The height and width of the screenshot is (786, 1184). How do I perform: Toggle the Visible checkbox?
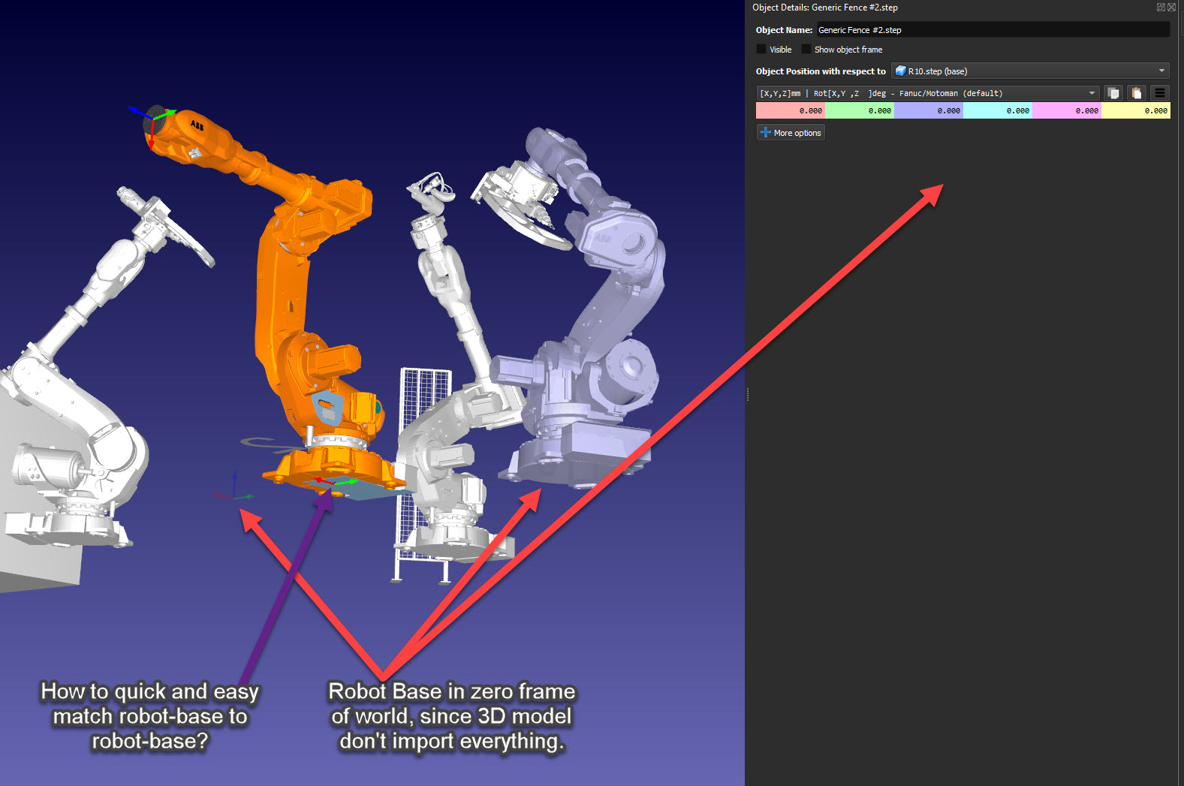click(x=761, y=50)
